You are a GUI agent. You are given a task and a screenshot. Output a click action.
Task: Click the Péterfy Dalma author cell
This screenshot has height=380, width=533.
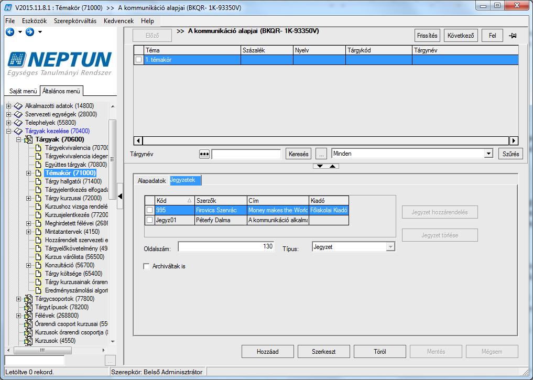(x=221, y=220)
